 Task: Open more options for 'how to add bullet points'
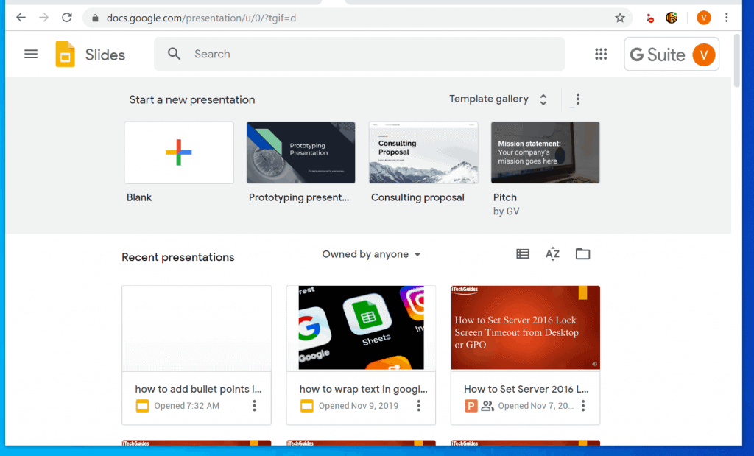point(254,405)
